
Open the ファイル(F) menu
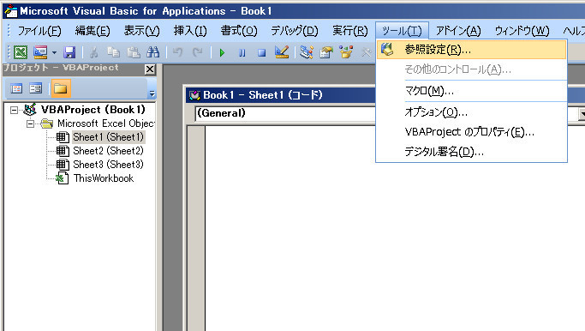39,31
